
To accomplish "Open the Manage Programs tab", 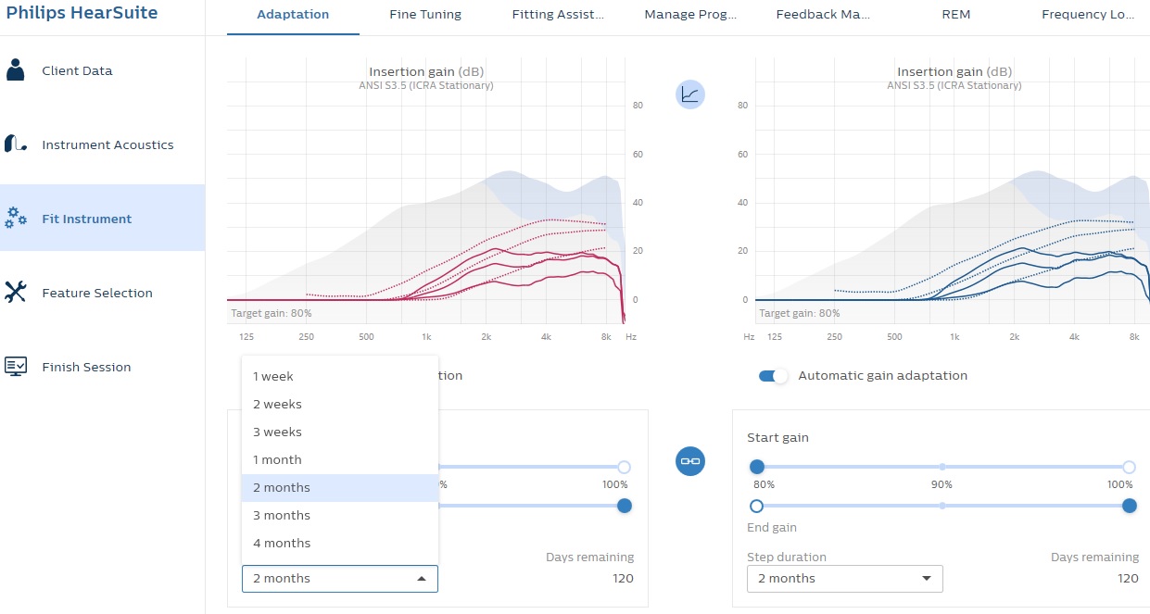I will (x=690, y=15).
